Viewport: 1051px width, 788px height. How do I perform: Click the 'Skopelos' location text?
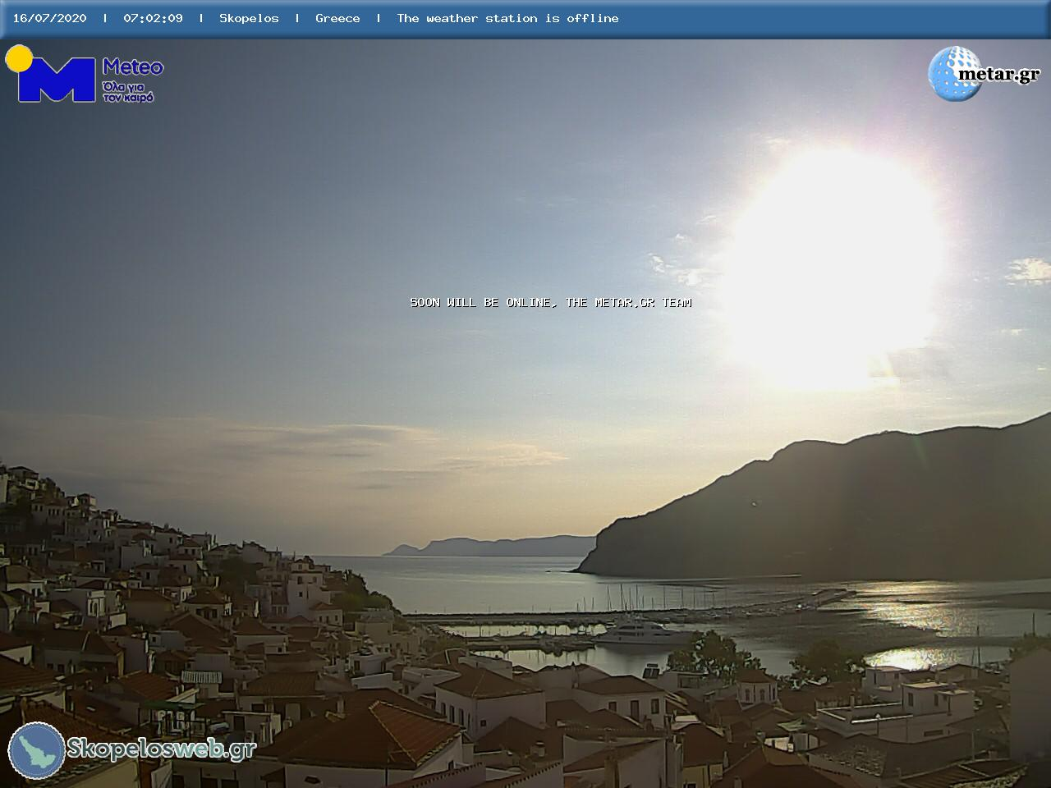click(x=249, y=18)
